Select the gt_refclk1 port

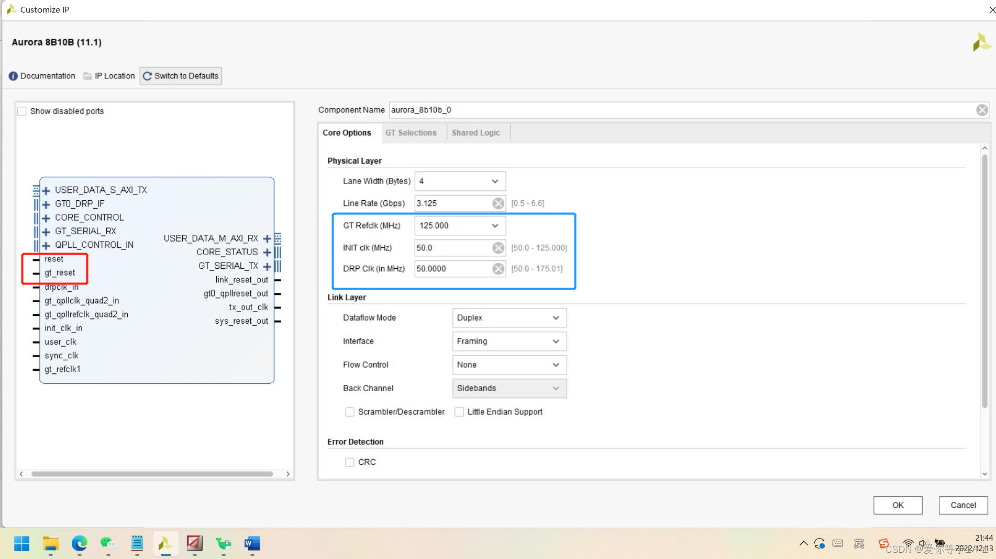(62, 369)
